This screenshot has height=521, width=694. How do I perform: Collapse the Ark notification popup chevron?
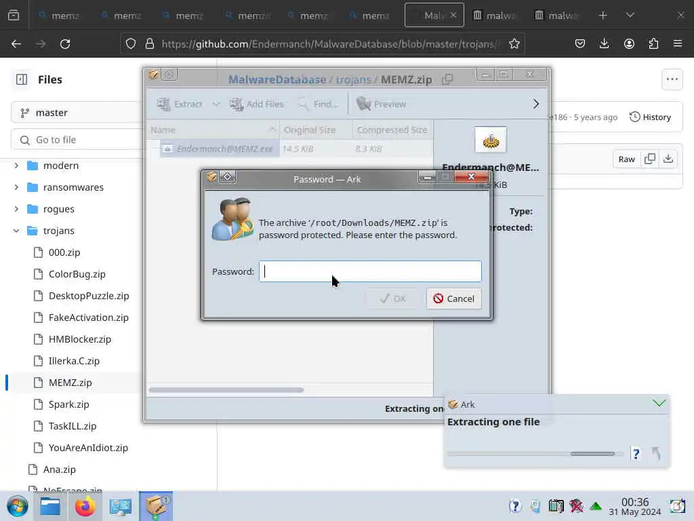[x=659, y=403]
